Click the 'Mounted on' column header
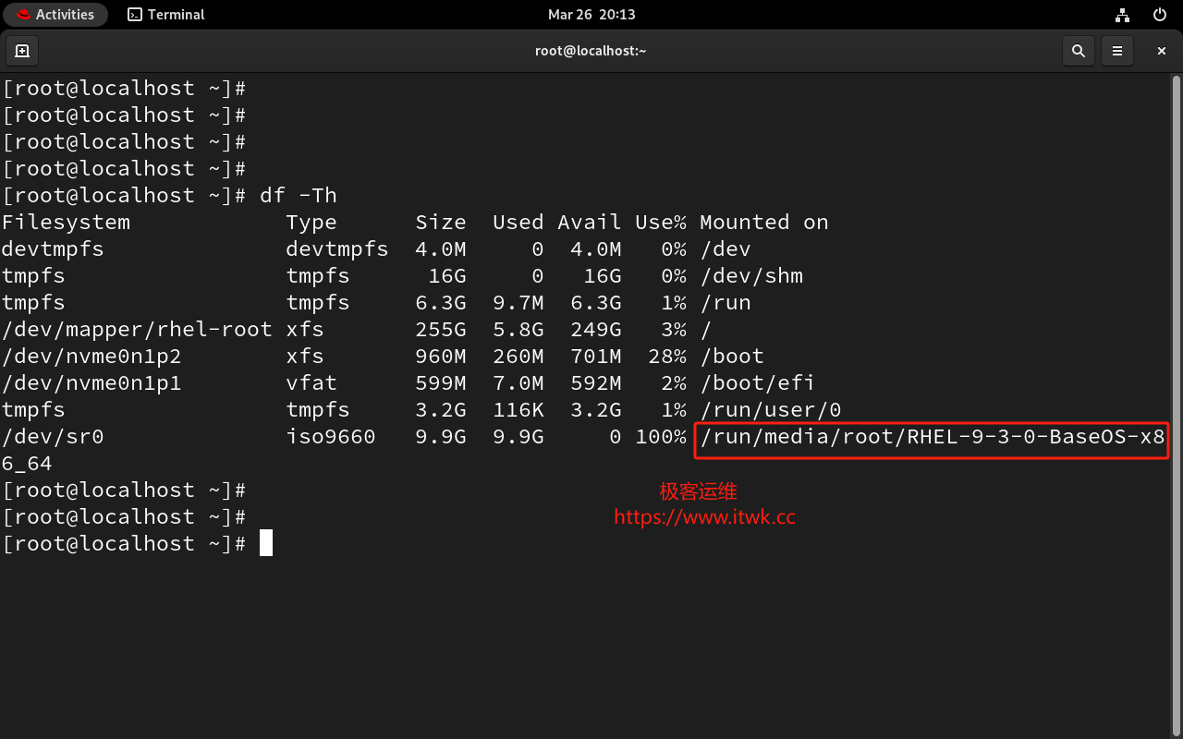 tap(764, 223)
